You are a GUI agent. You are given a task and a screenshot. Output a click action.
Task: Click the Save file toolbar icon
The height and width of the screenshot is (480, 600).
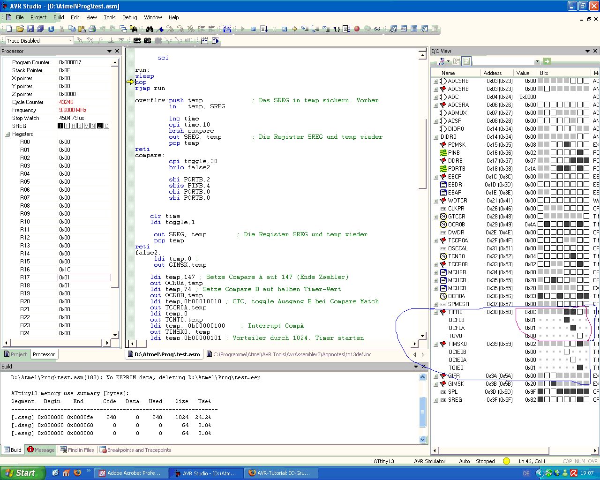[x=30, y=29]
